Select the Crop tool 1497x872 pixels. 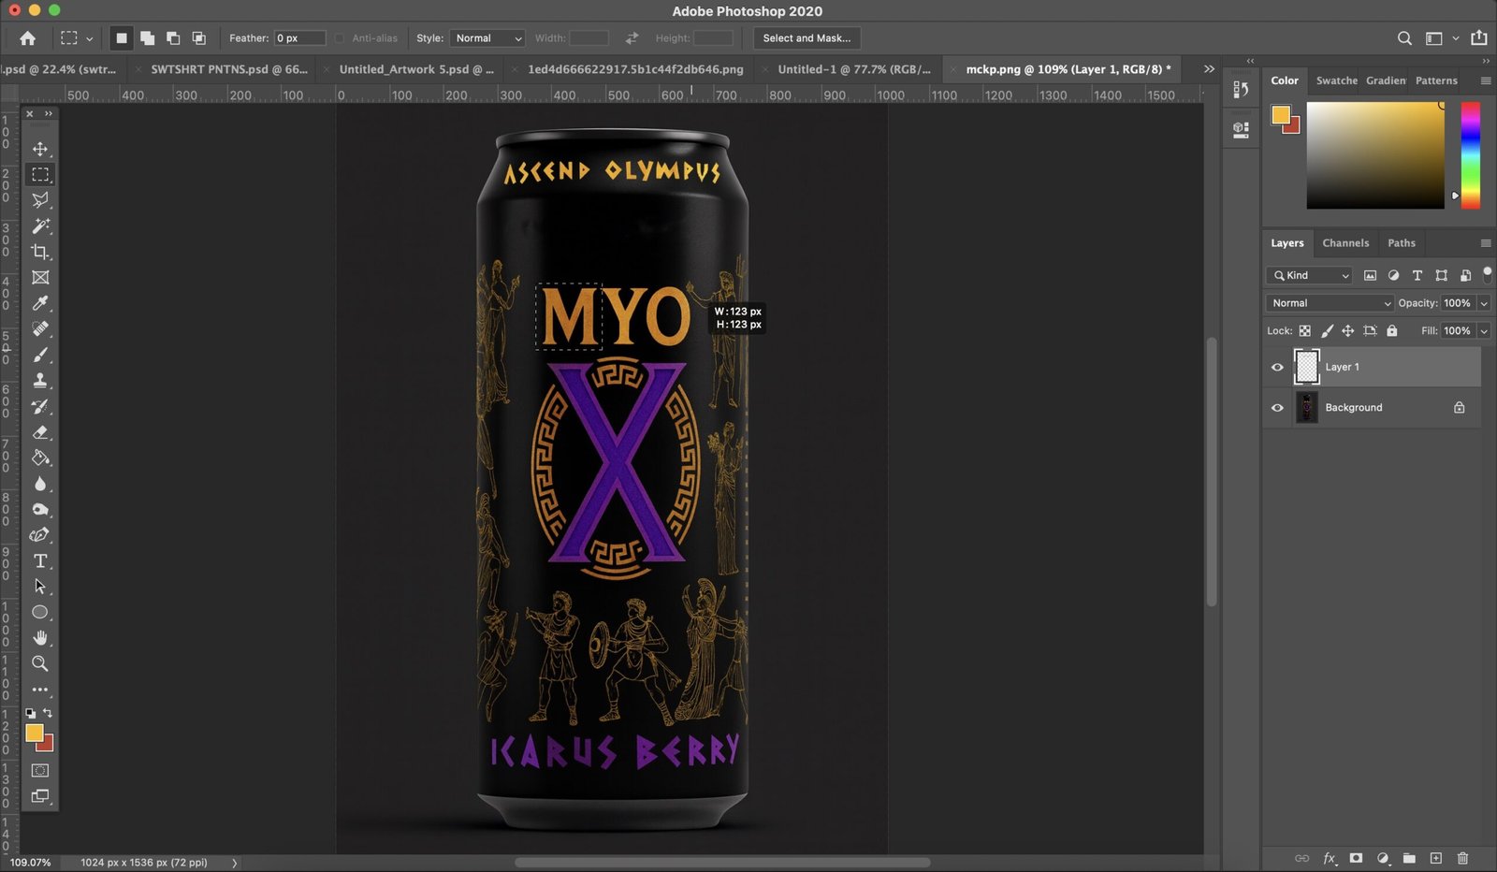click(39, 252)
